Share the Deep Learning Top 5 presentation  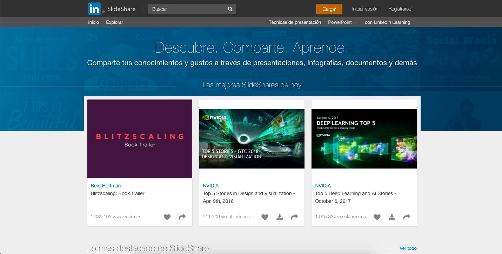click(407, 217)
